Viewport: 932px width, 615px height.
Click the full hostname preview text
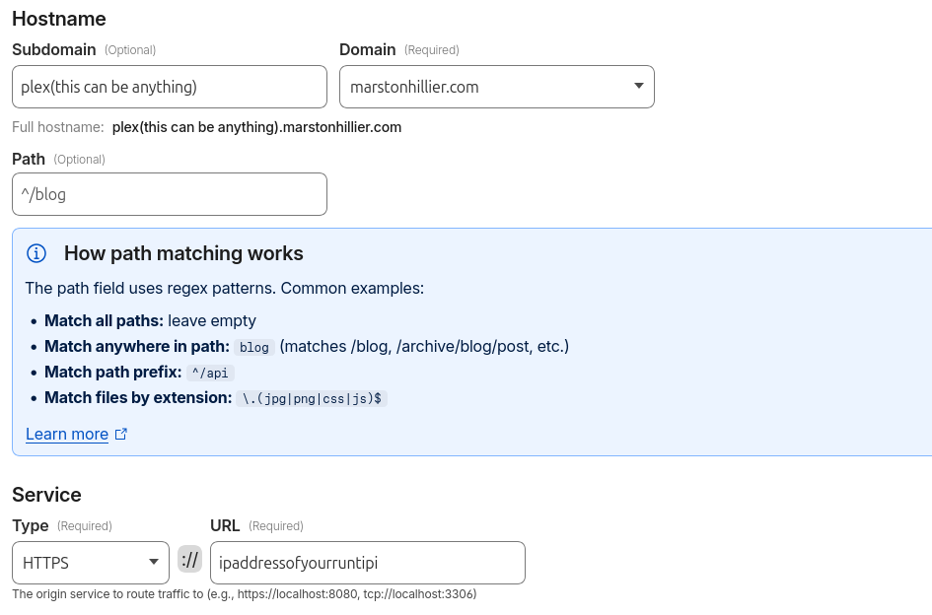click(x=256, y=127)
